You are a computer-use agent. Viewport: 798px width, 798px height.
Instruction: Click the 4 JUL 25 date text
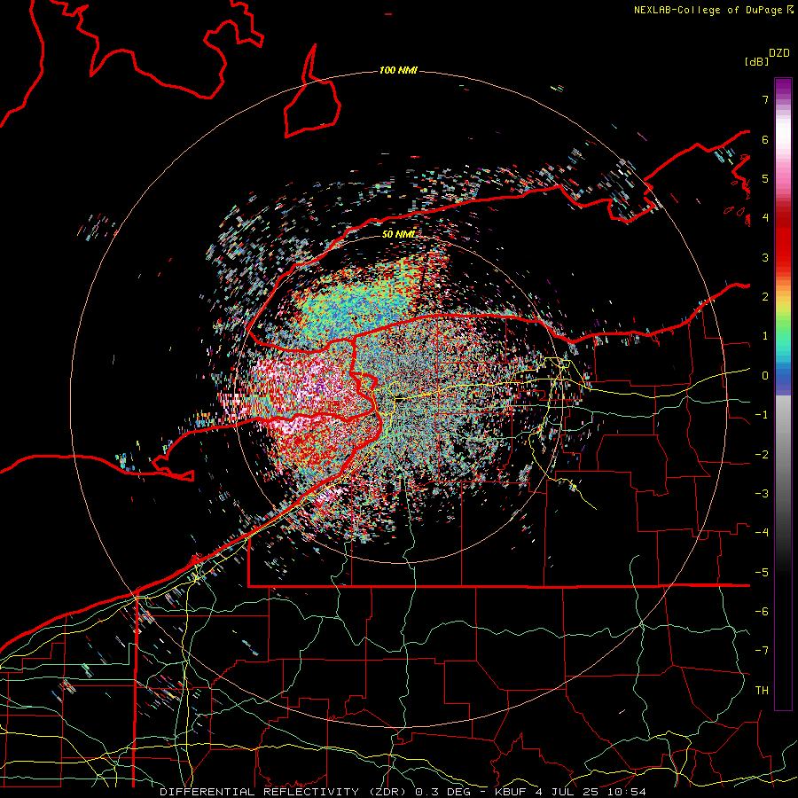coord(567,792)
